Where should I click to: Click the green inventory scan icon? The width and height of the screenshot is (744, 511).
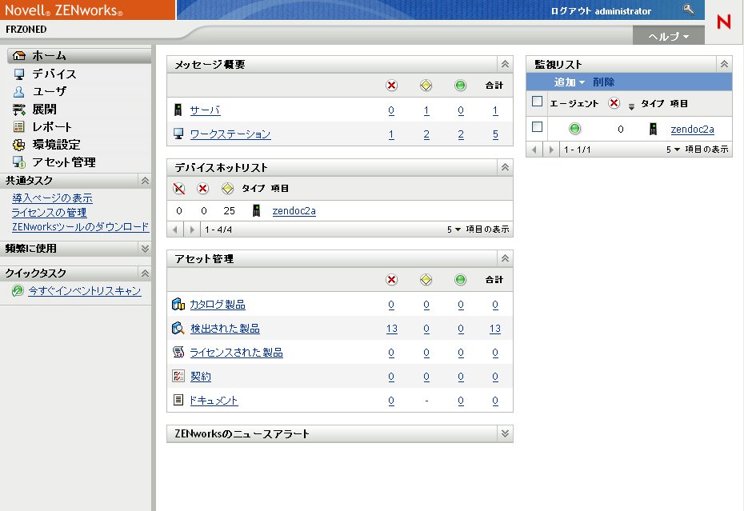point(18,290)
